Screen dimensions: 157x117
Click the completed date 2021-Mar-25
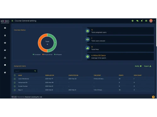73,79
